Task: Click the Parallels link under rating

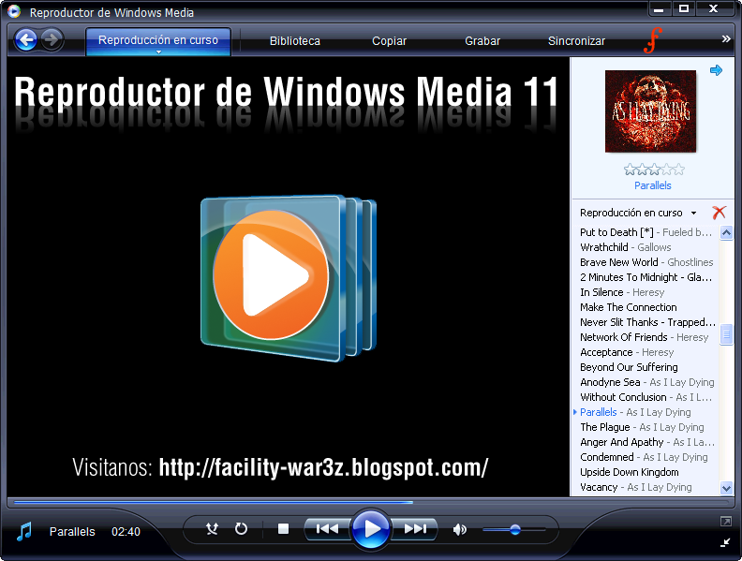Action: coord(653,185)
